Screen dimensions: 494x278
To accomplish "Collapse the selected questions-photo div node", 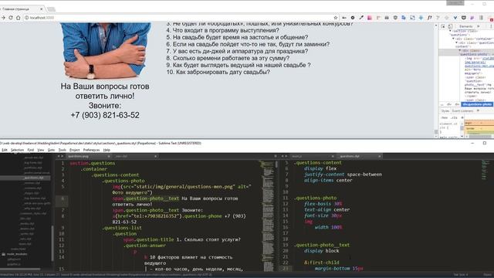I will 460,50.
